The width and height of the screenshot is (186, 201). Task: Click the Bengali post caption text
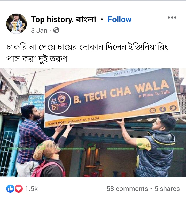tap(87, 53)
